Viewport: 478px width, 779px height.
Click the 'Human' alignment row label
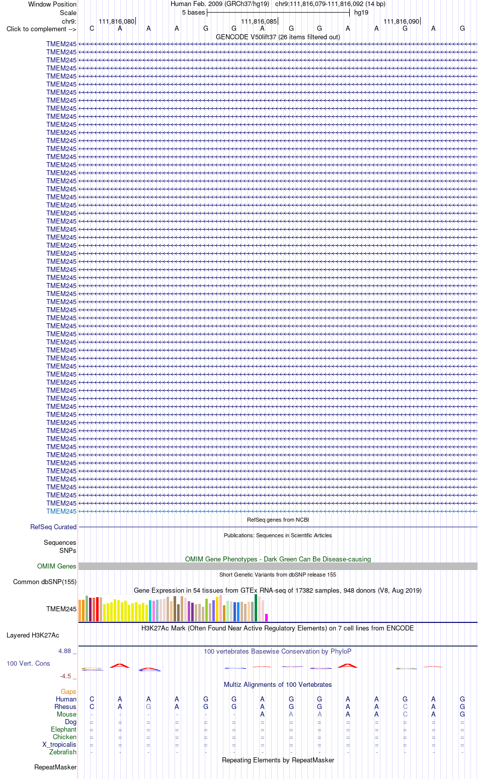pyautogui.click(x=66, y=699)
